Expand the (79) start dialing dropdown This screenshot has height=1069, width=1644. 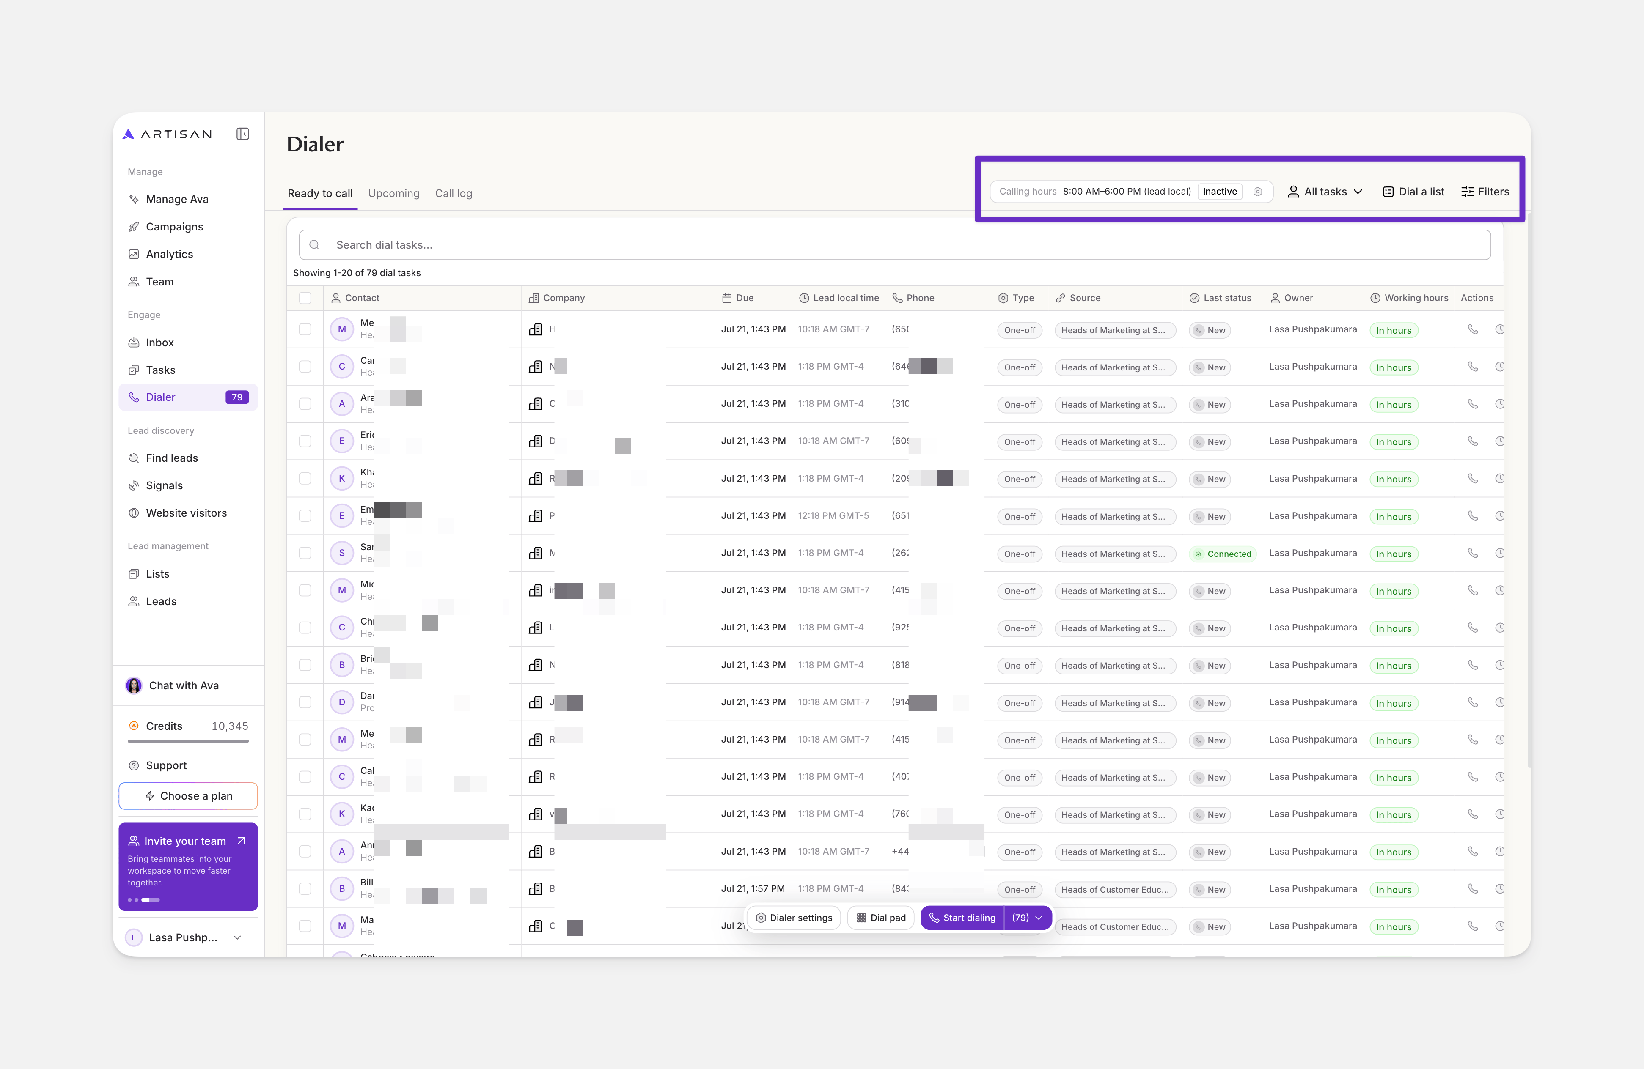point(1027,918)
